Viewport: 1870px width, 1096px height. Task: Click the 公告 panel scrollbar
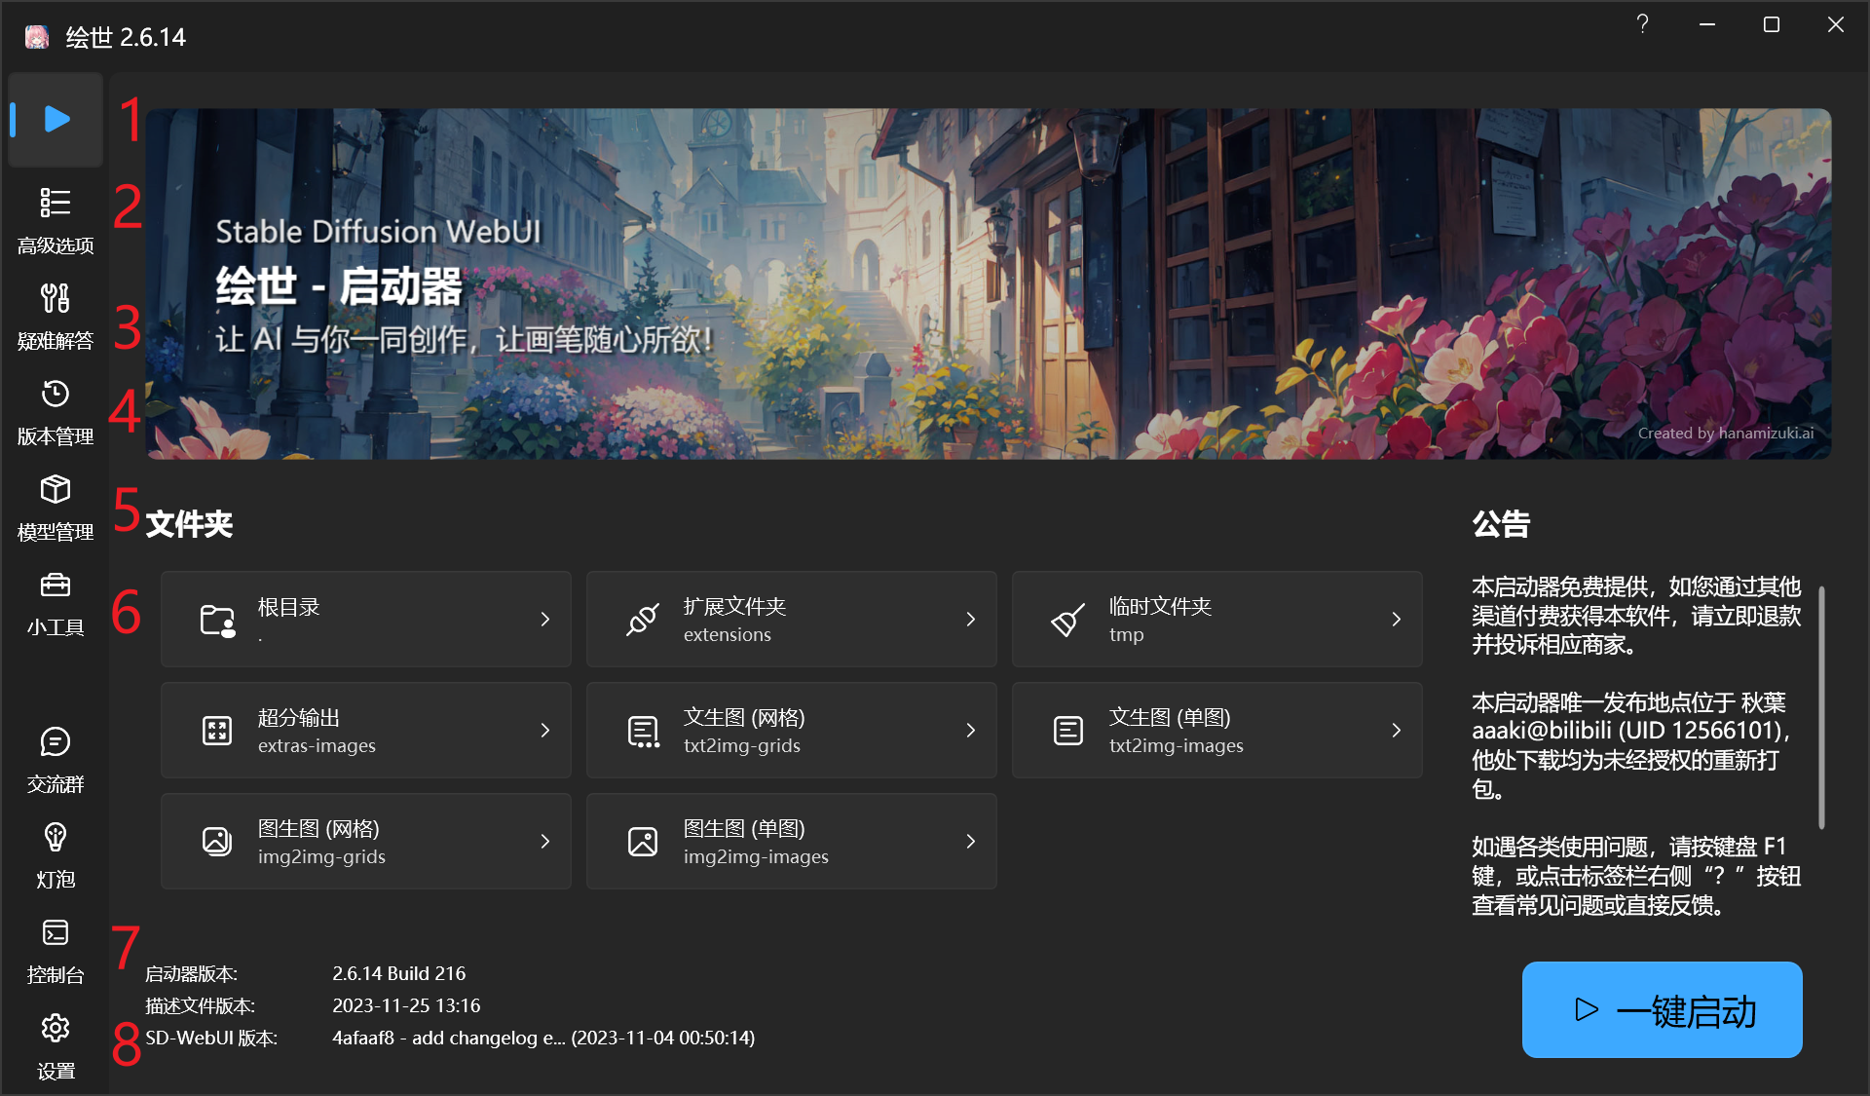click(1821, 707)
